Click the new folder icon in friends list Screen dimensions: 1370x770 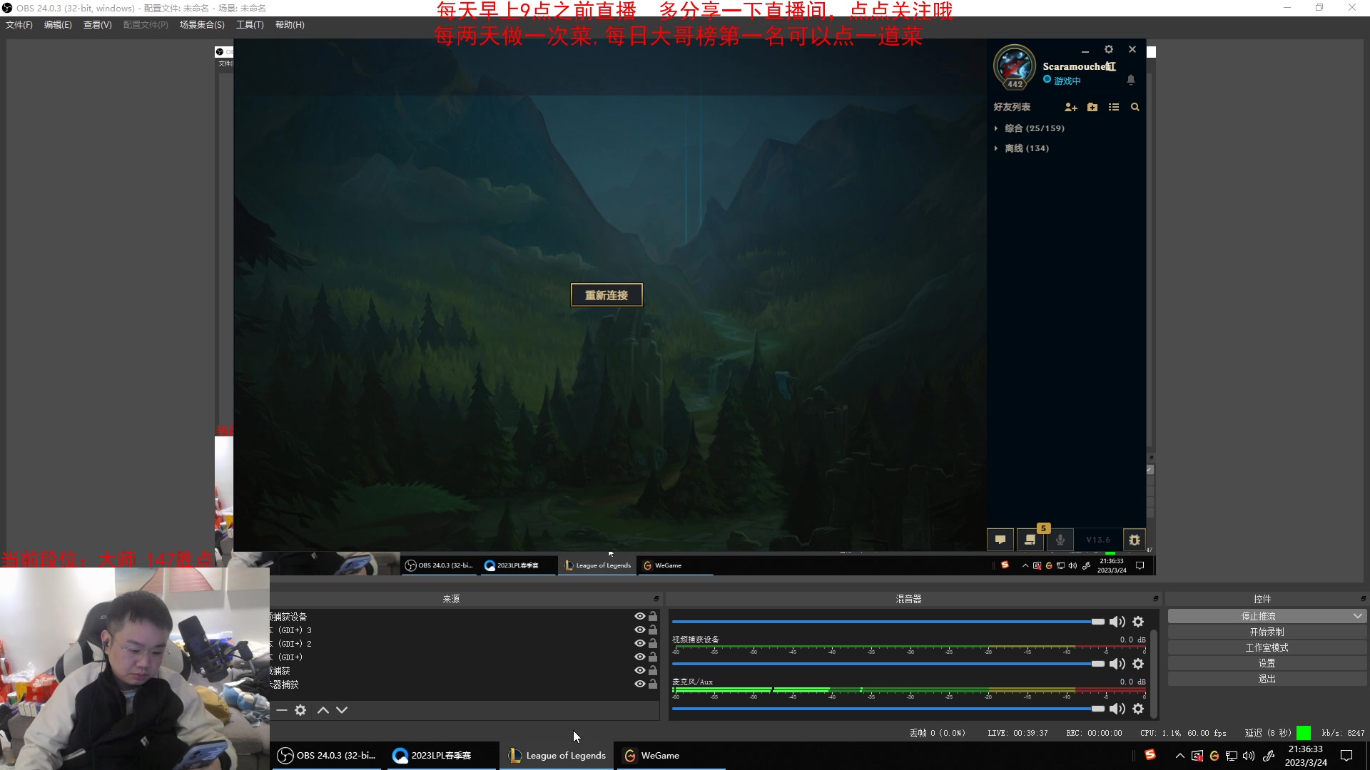point(1092,107)
